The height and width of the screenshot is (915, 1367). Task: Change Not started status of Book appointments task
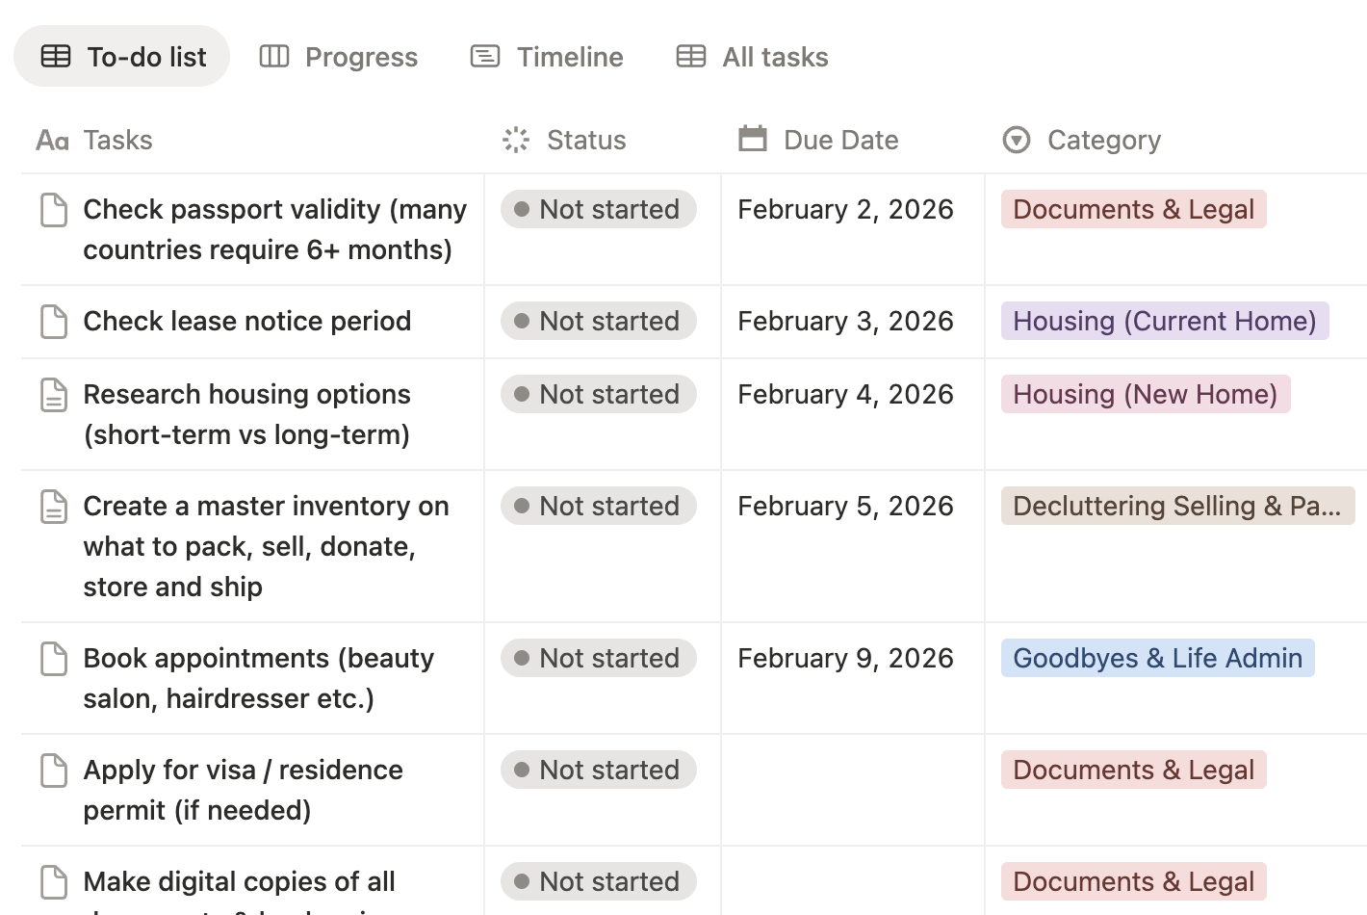[598, 659]
